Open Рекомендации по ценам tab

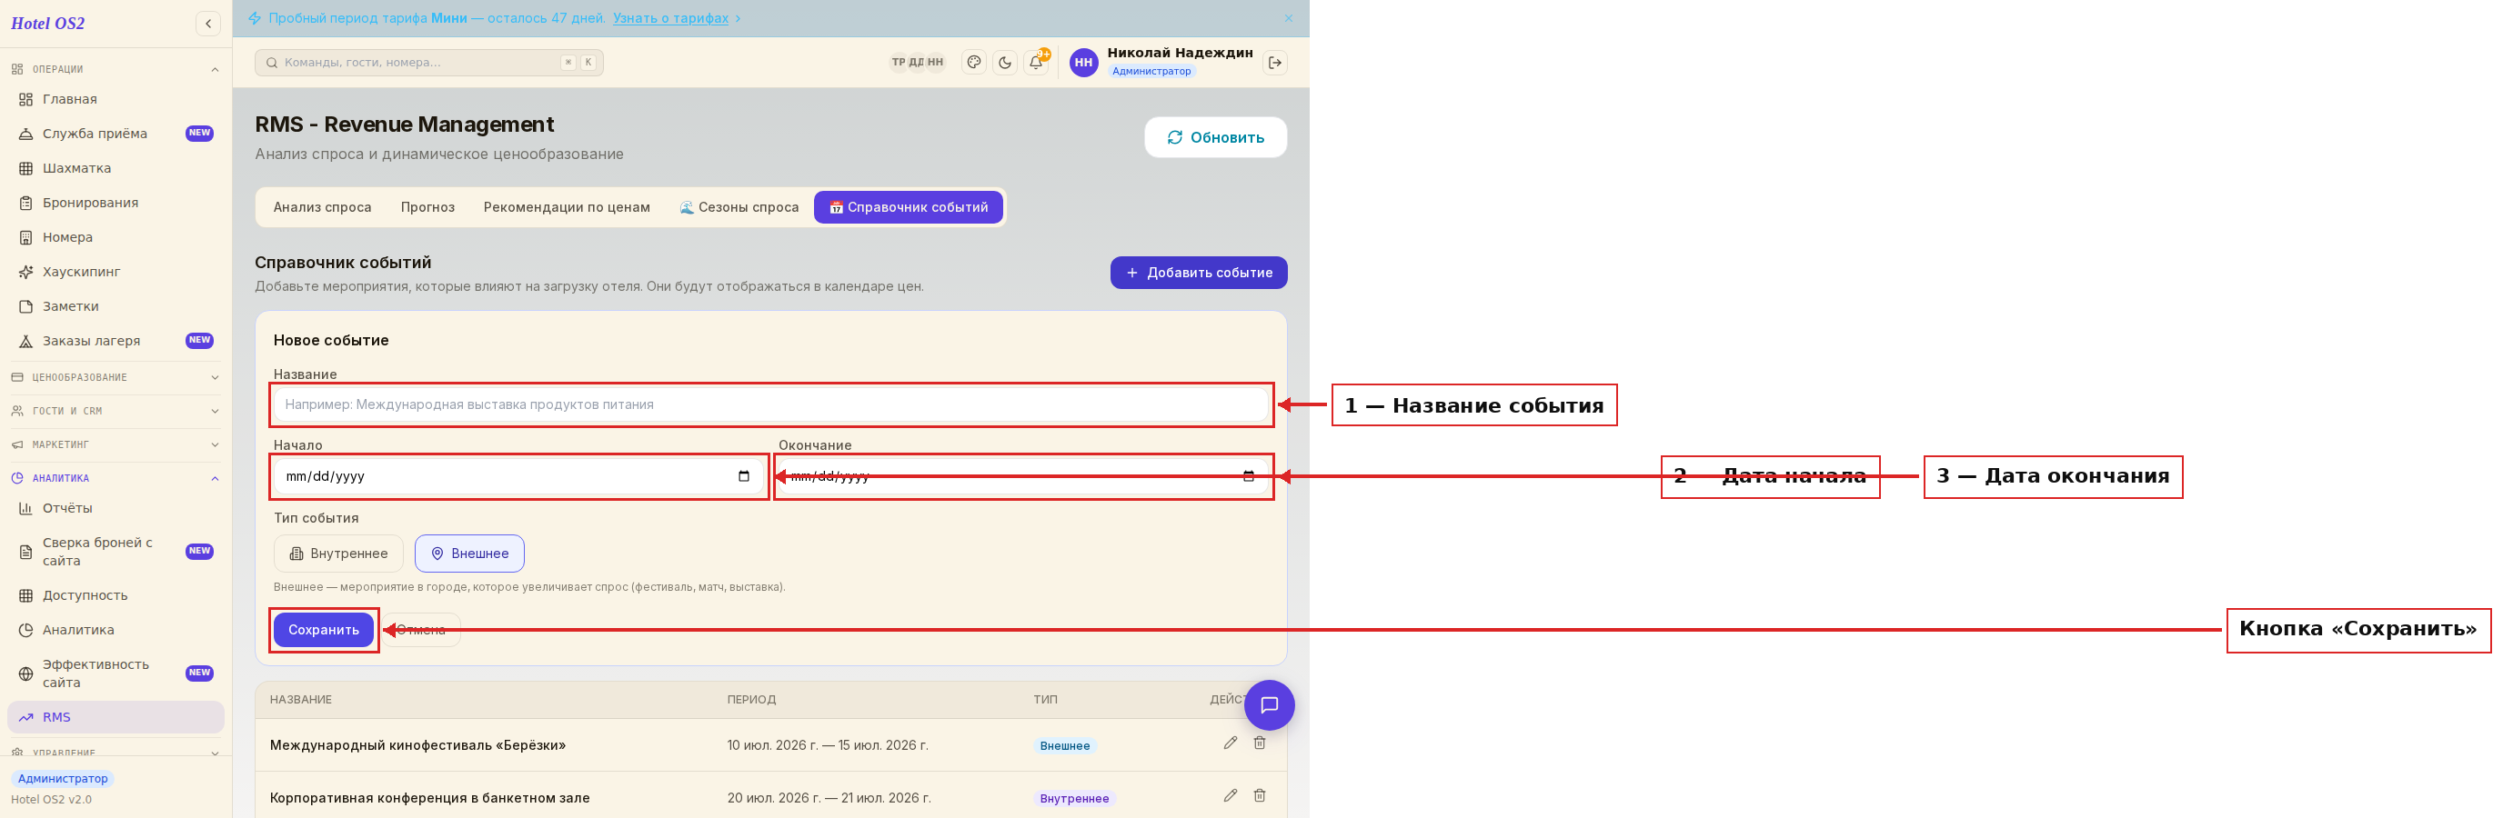(567, 207)
